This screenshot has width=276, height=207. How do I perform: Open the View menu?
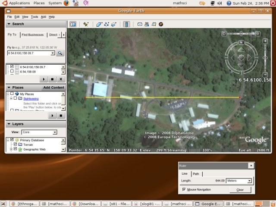tap(25, 17)
